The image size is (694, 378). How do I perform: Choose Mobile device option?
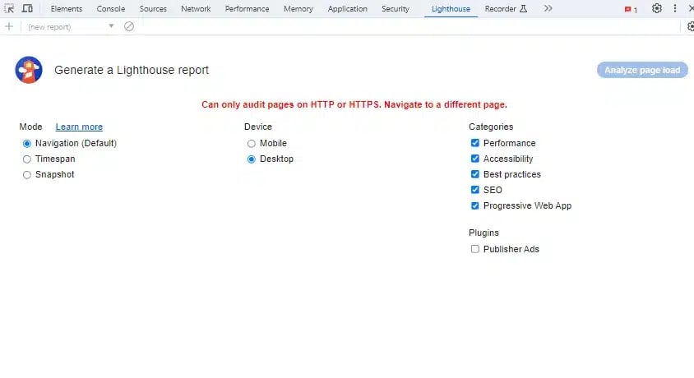252,144
